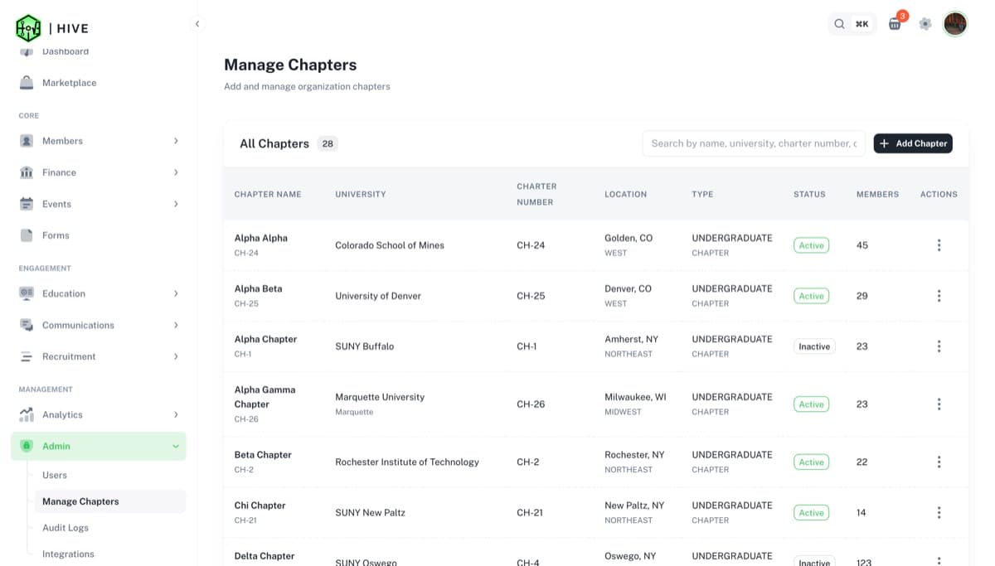Click SUNY New Paltz cell
This screenshot has height=566, width=995.
[370, 513]
